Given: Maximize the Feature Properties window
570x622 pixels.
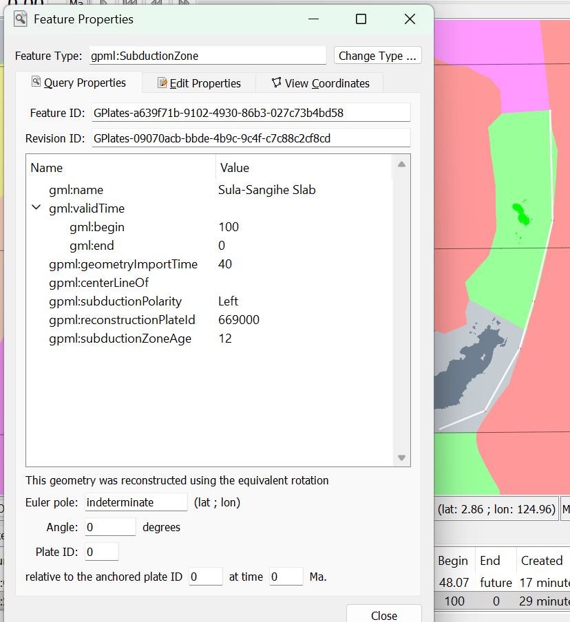Looking at the screenshot, I should pyautogui.click(x=361, y=19).
